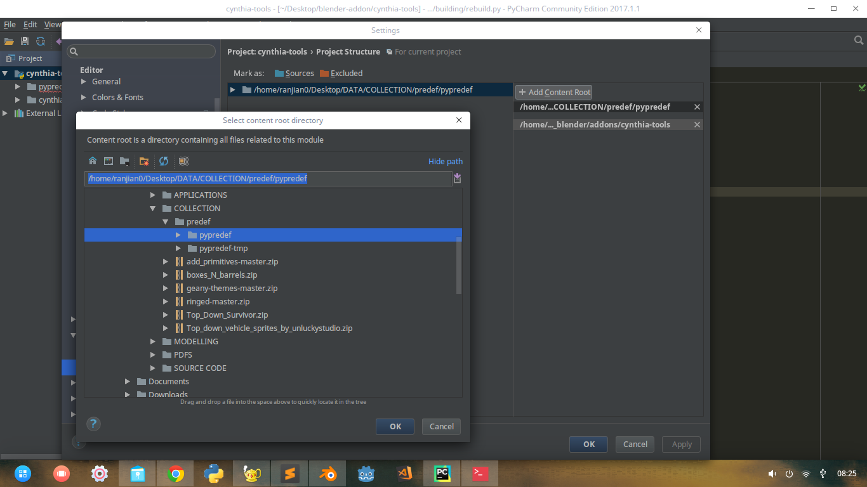This screenshot has width=867, height=487.
Task: Open the Python IDLE taskbar icon
Action: point(214,474)
